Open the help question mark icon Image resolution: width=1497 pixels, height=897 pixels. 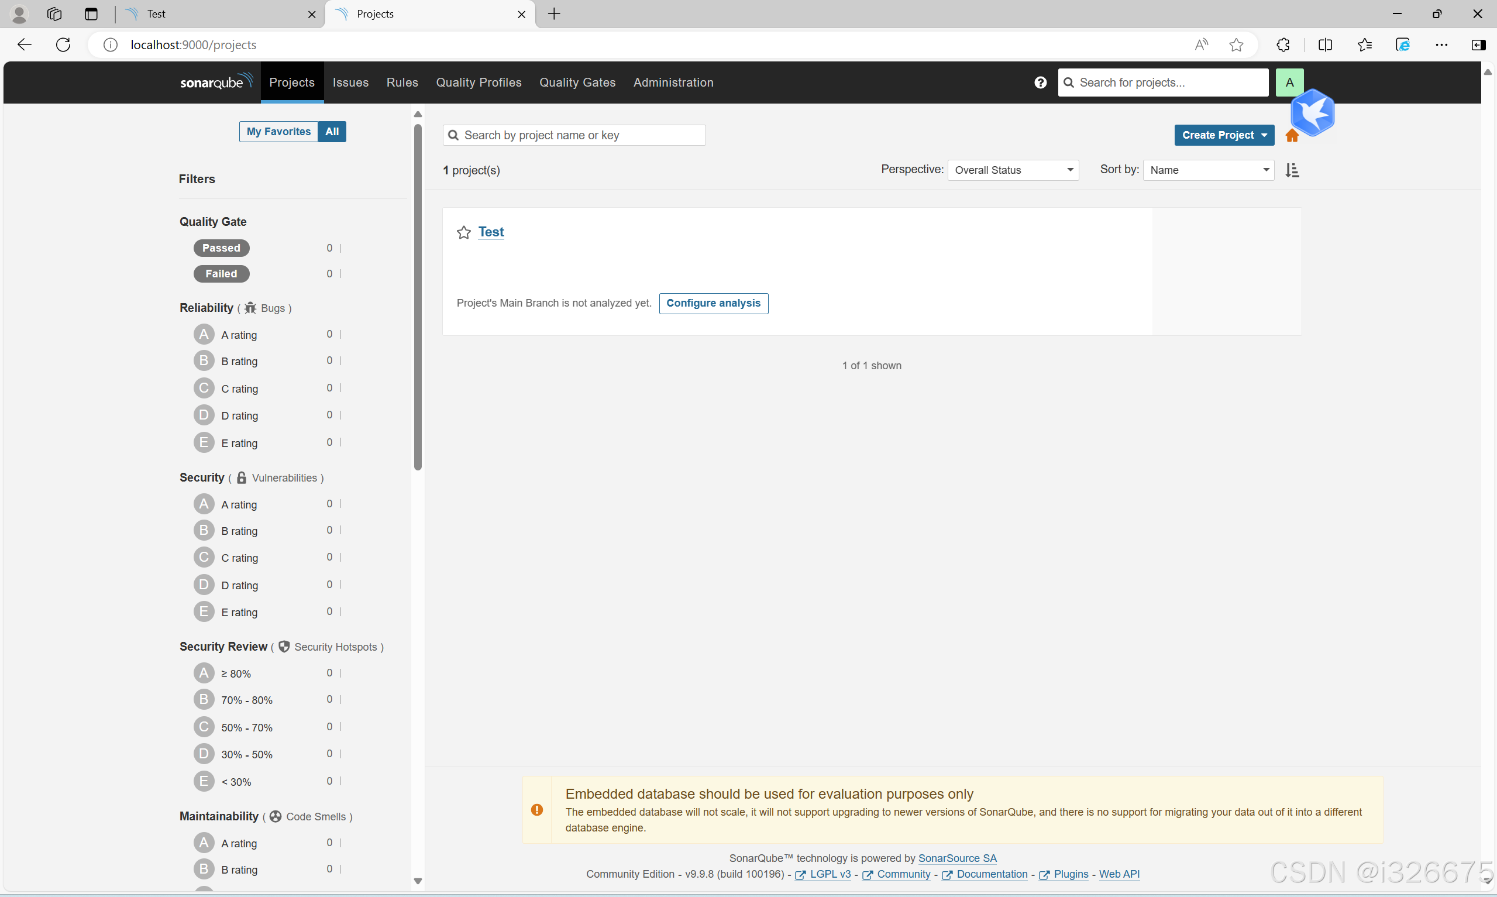pyautogui.click(x=1040, y=82)
